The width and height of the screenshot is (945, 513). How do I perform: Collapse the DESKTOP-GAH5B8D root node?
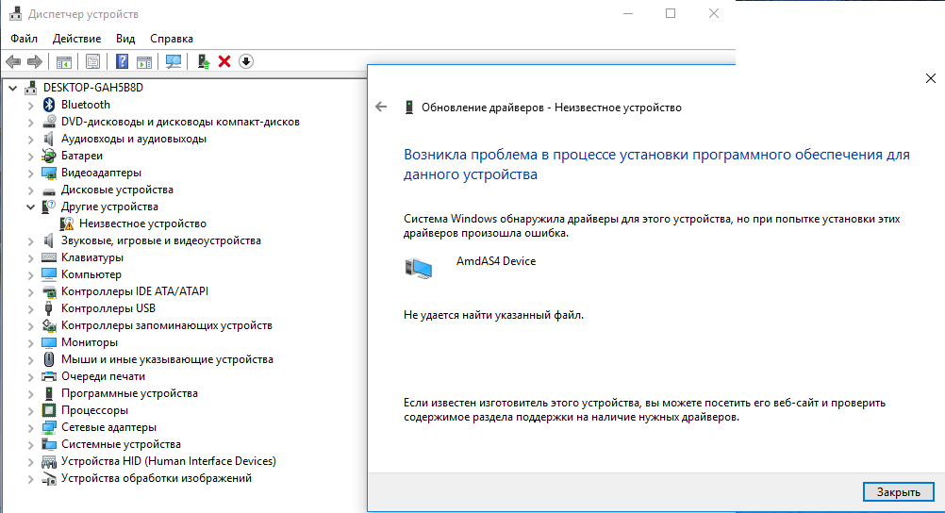tap(12, 88)
